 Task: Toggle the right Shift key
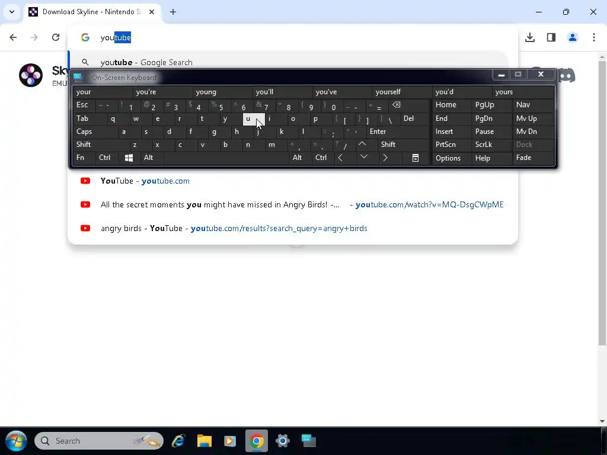(403, 145)
